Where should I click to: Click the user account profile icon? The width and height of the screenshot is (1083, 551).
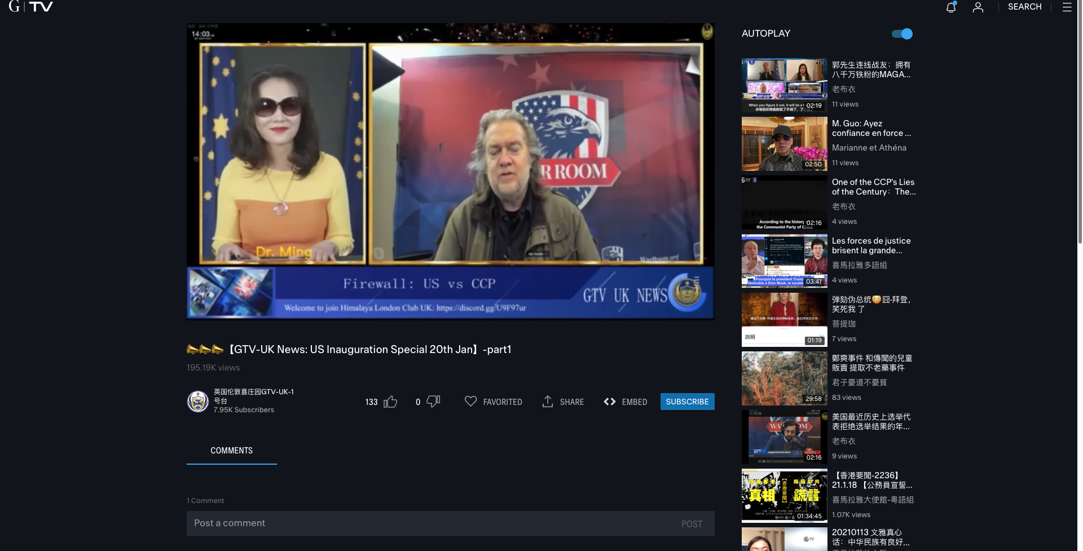(978, 7)
